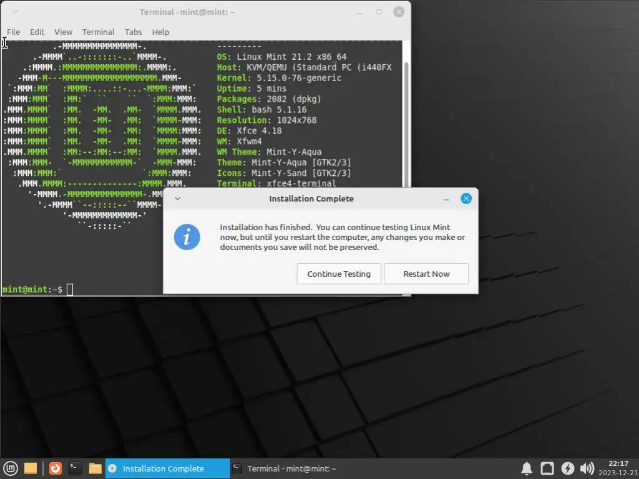639x479 pixels.
Task: Click 'Terminal: xfce4-terminal' line
Action: click(x=276, y=183)
